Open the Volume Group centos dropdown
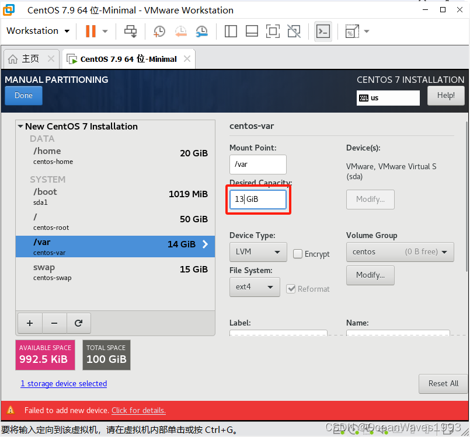 pos(400,252)
